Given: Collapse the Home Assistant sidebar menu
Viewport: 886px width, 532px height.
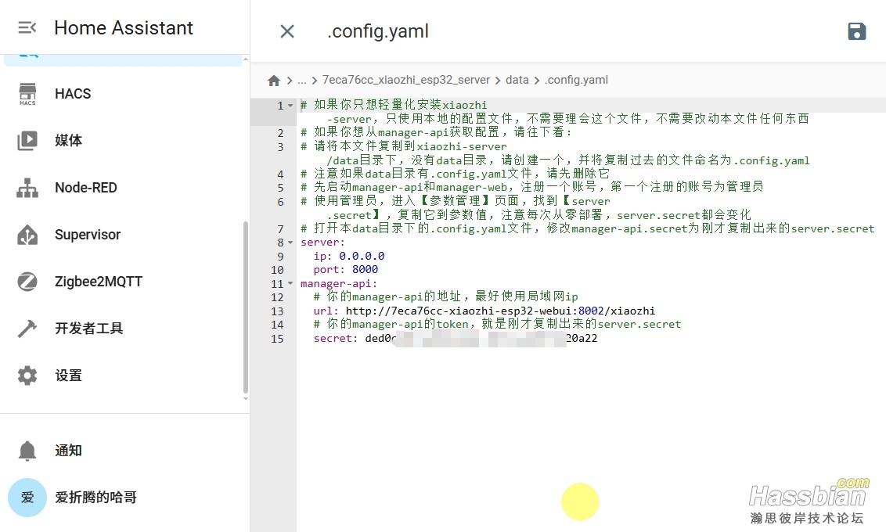Looking at the screenshot, I should pyautogui.click(x=27, y=27).
